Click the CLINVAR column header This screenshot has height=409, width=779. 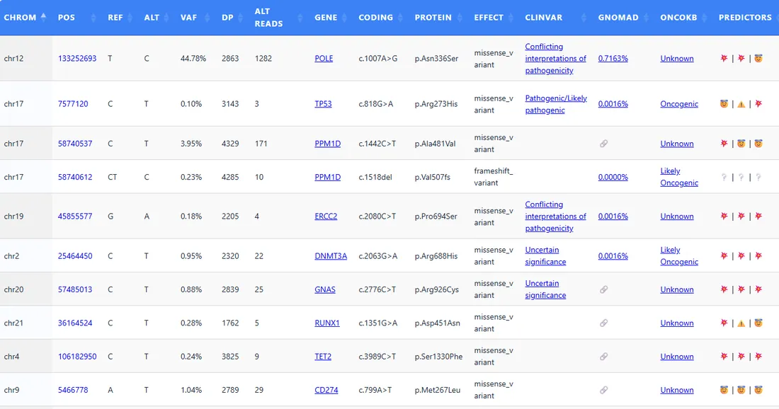pos(543,18)
